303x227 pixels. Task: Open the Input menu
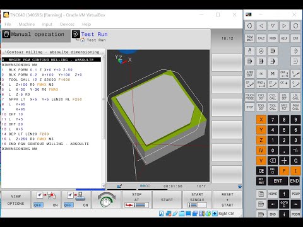pyautogui.click(x=47, y=24)
